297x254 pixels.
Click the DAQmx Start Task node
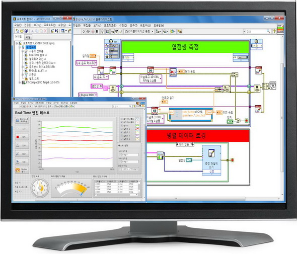113,70
